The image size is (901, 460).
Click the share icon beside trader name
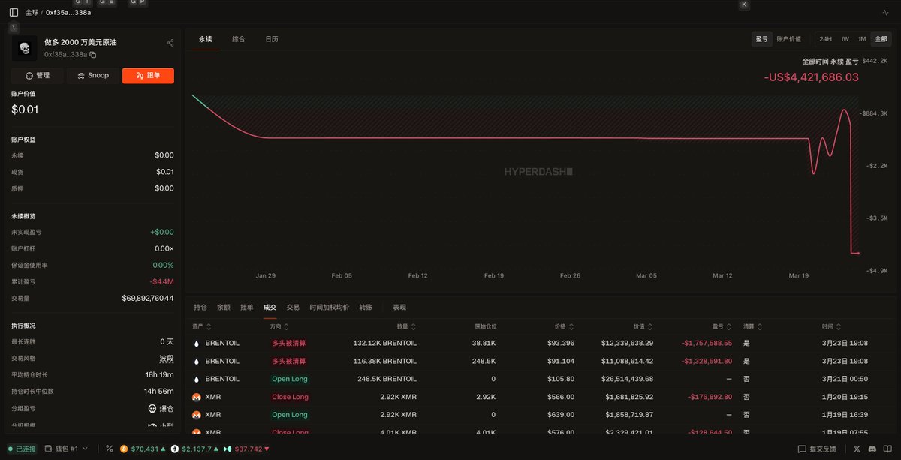[170, 43]
